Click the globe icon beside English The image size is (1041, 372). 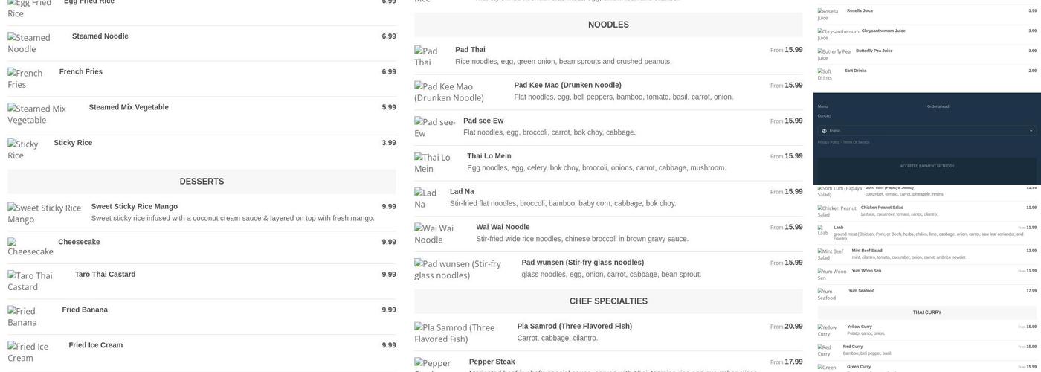[824, 131]
